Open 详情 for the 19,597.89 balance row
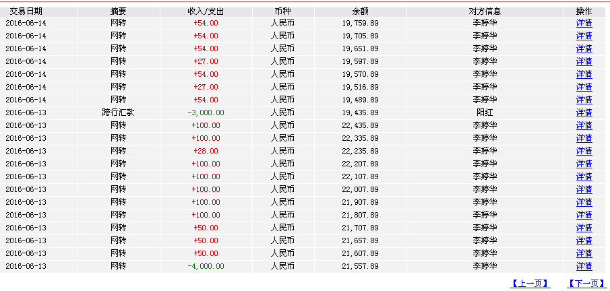Screen dimensions: 610x291 coord(584,61)
